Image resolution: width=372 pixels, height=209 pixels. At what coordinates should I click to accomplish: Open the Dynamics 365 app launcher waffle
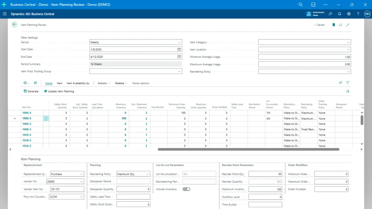[x=4, y=14]
